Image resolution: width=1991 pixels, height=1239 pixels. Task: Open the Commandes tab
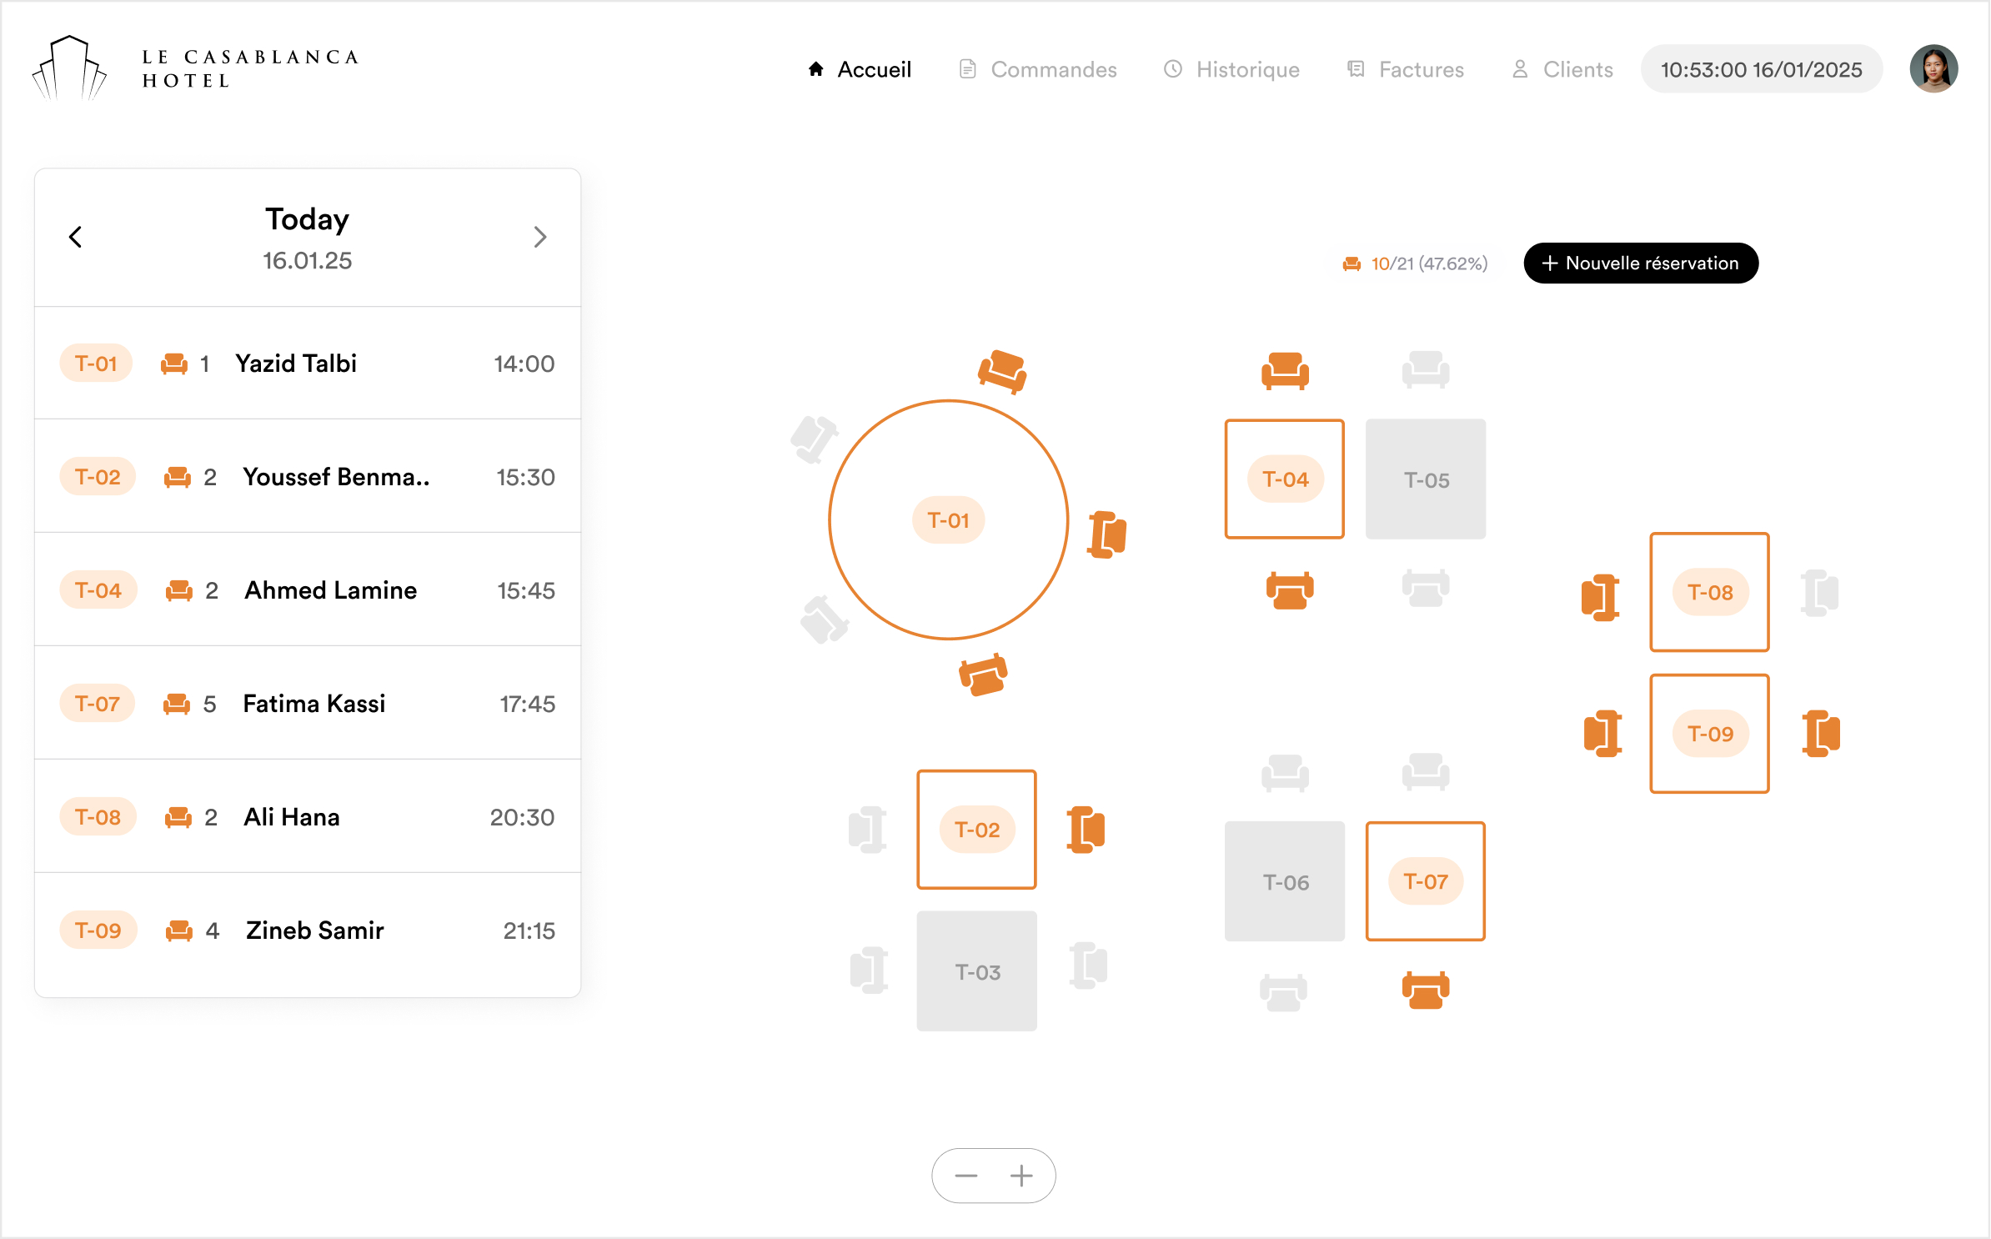(1038, 69)
